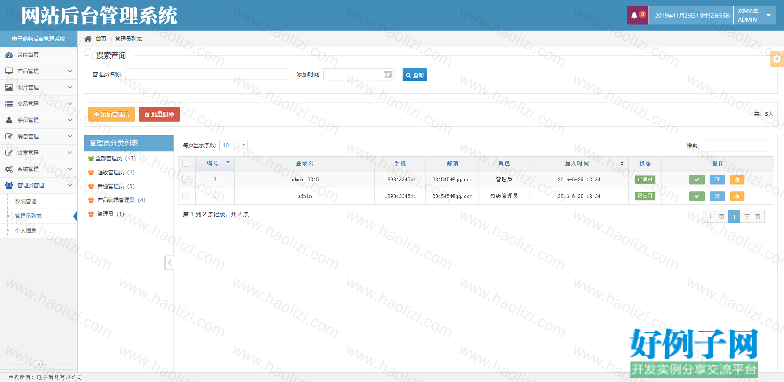
Task: Expand the 产品管理 menu chevron
Action: [x=70, y=71]
